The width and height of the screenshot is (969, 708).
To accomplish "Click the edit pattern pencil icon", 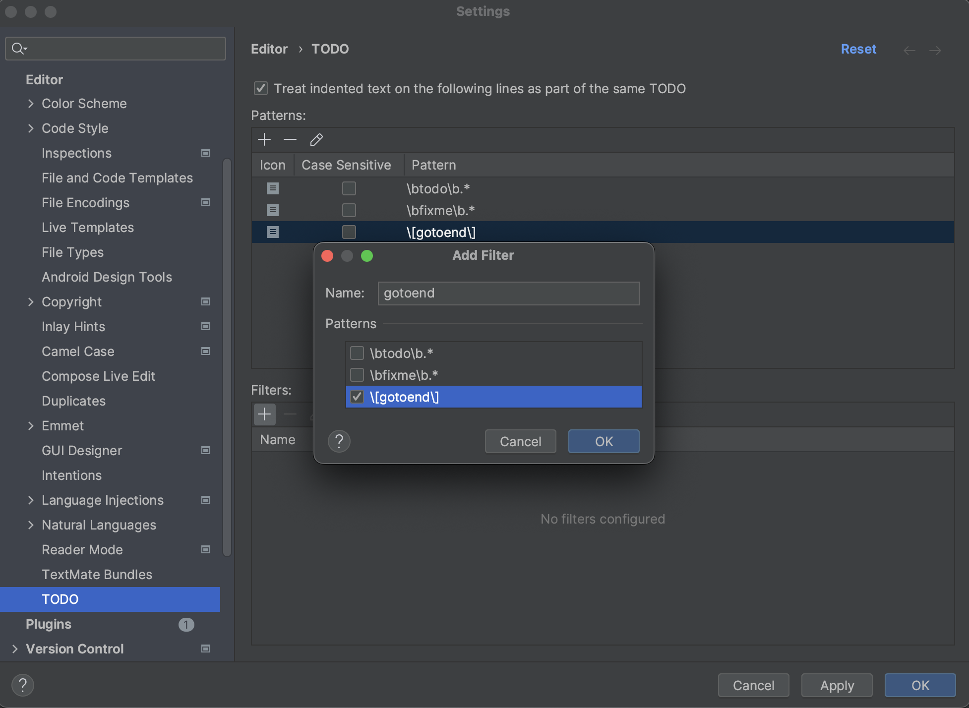I will [316, 140].
